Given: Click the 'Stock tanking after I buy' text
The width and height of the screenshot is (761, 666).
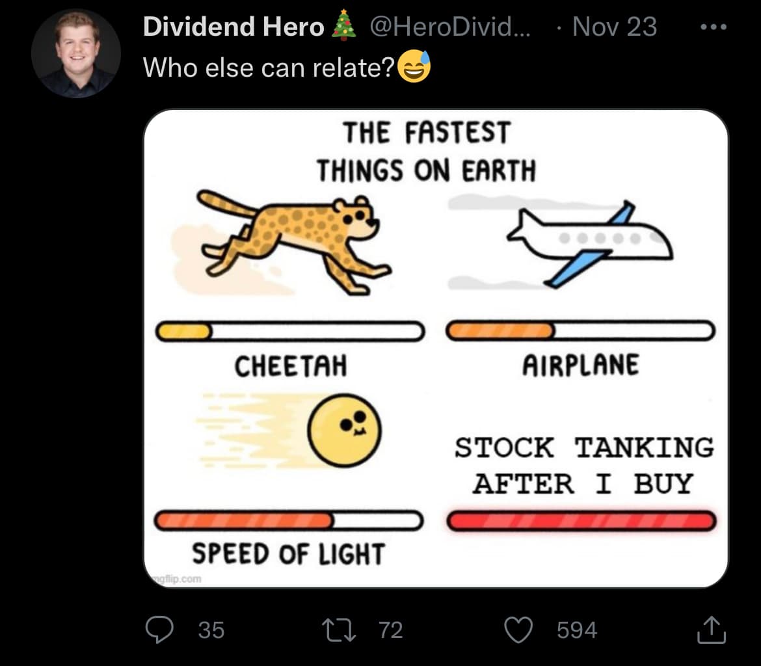Looking at the screenshot, I should (x=584, y=466).
